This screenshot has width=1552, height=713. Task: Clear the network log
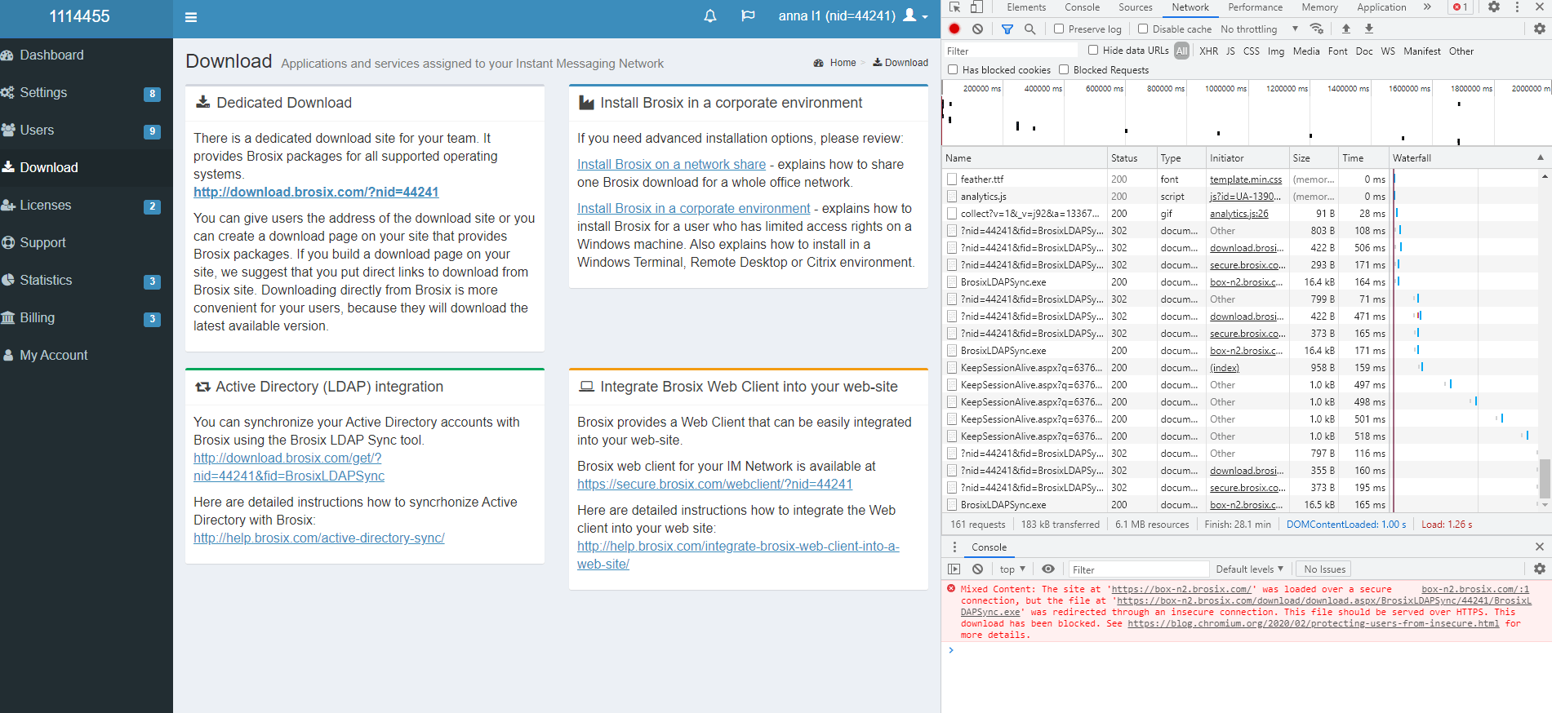(x=977, y=29)
